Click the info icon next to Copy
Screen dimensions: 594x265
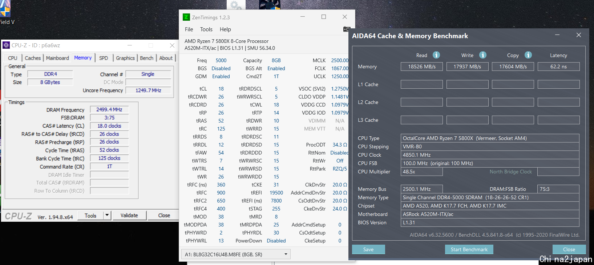tap(528, 55)
